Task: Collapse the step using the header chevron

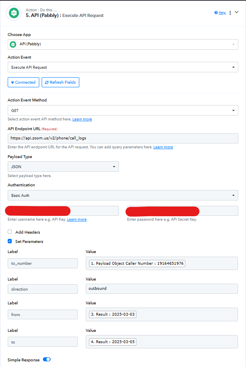Action: 237,12
